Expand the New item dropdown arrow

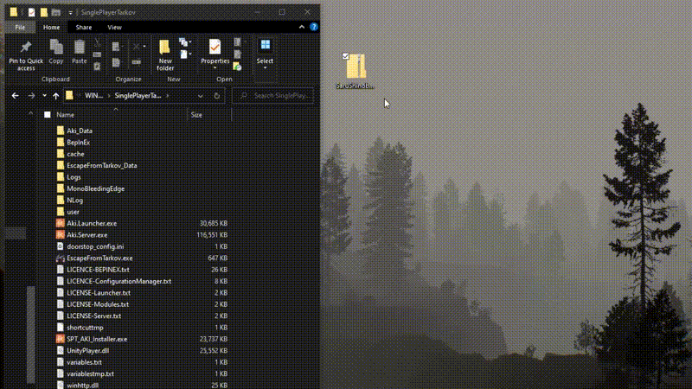coord(190,42)
